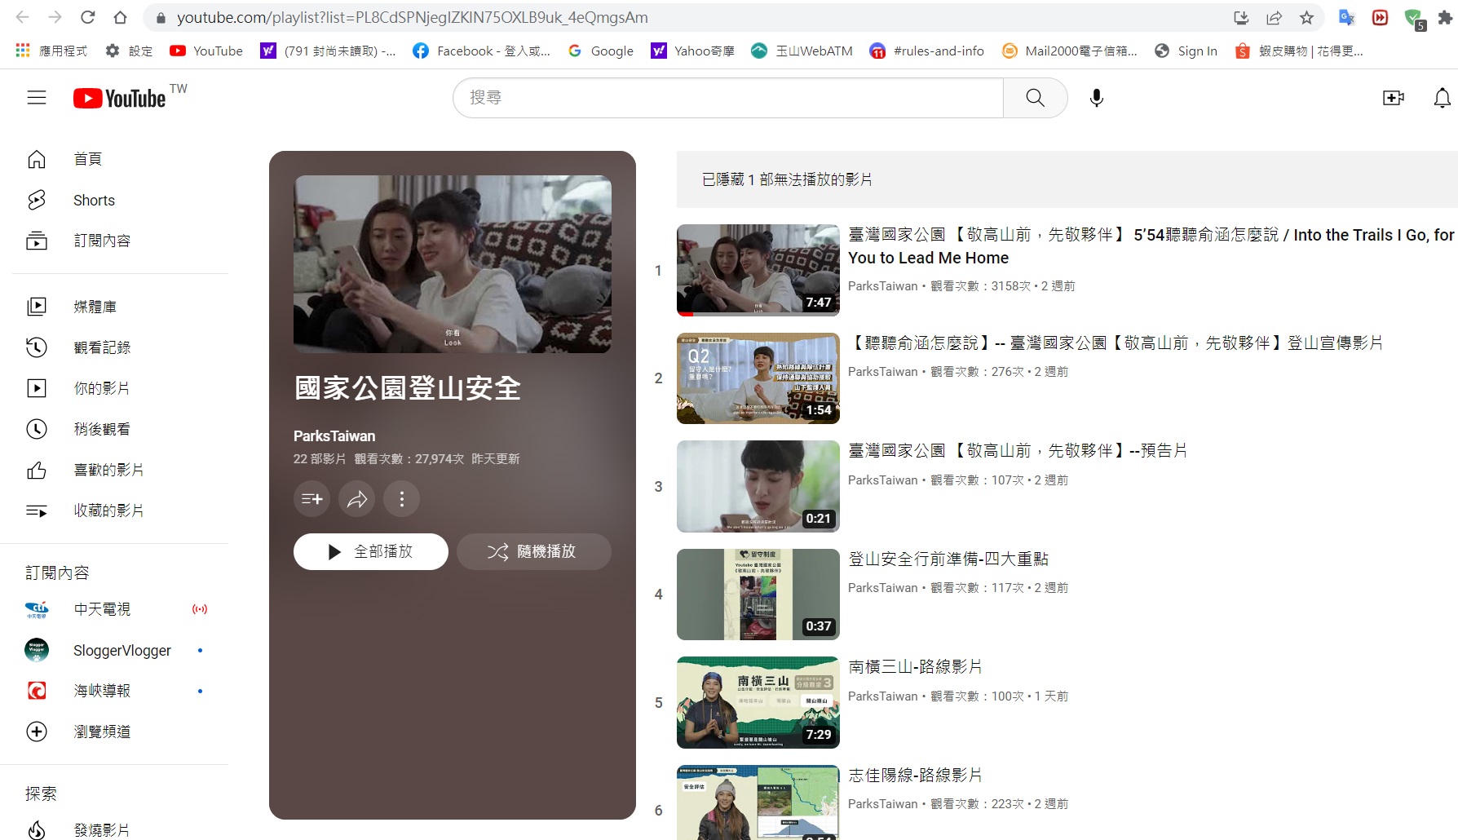The image size is (1458, 840).
Task: Click the voice search microphone icon
Action: [1097, 98]
